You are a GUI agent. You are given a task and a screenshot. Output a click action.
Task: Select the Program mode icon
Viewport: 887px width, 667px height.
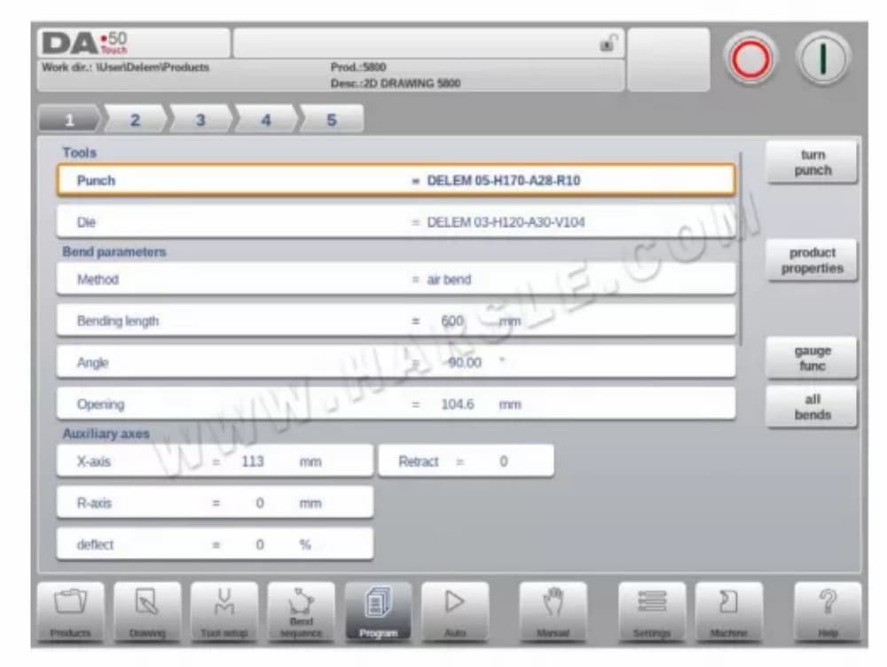[378, 612]
